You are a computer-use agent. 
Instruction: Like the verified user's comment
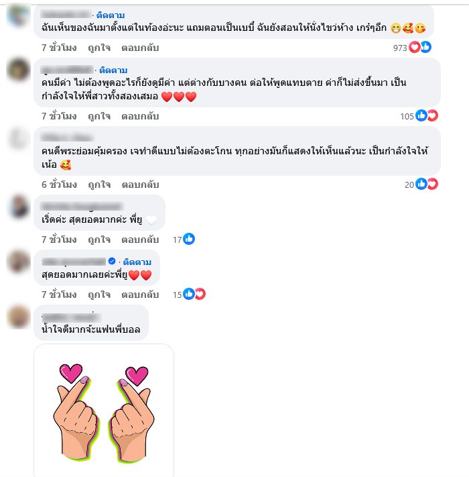(x=99, y=295)
